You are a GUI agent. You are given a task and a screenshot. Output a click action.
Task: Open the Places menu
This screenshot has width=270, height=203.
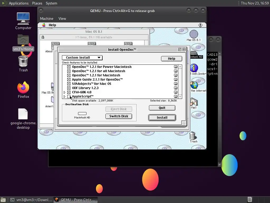37,3
